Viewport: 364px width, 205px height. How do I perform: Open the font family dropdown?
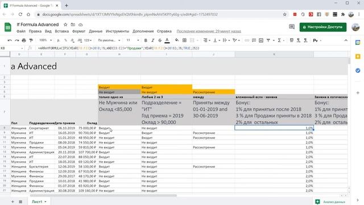[109, 40]
